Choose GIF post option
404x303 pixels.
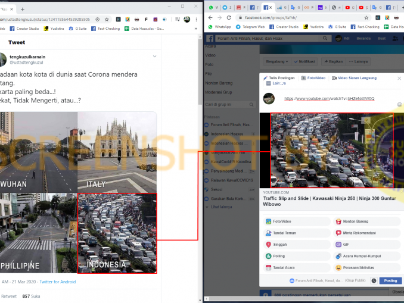[x=367, y=245]
